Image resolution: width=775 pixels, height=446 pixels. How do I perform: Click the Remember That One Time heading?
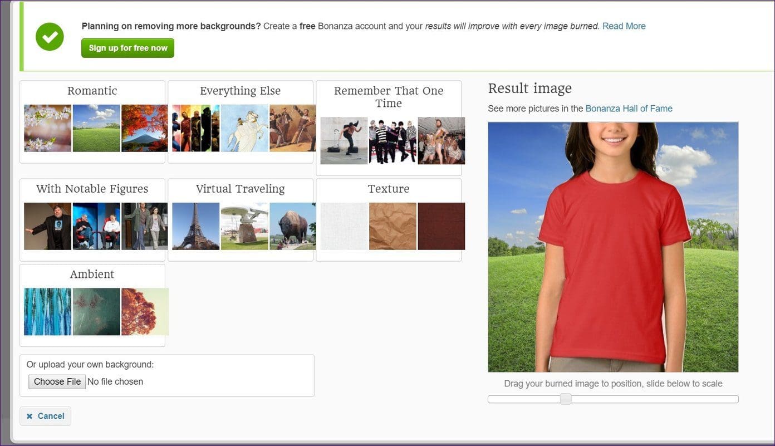pos(389,97)
